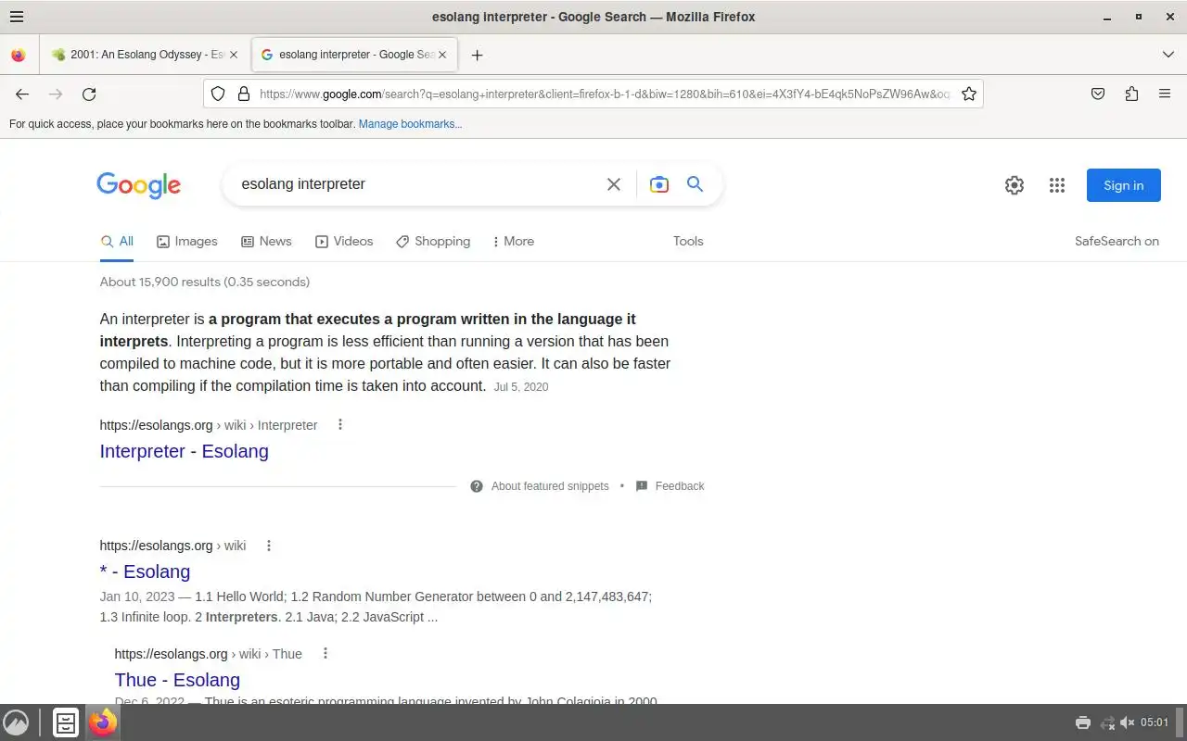Click the printer tray icon
Image resolution: width=1187 pixels, height=741 pixels.
pyautogui.click(x=1082, y=722)
